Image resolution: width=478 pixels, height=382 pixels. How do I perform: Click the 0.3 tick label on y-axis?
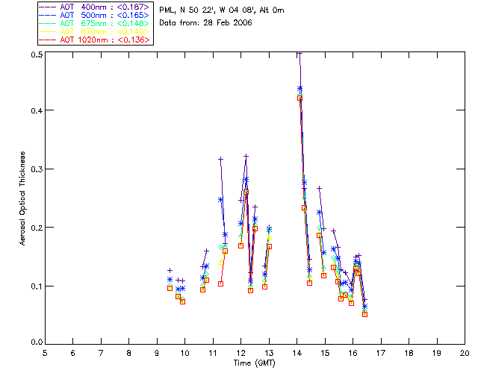34,170
